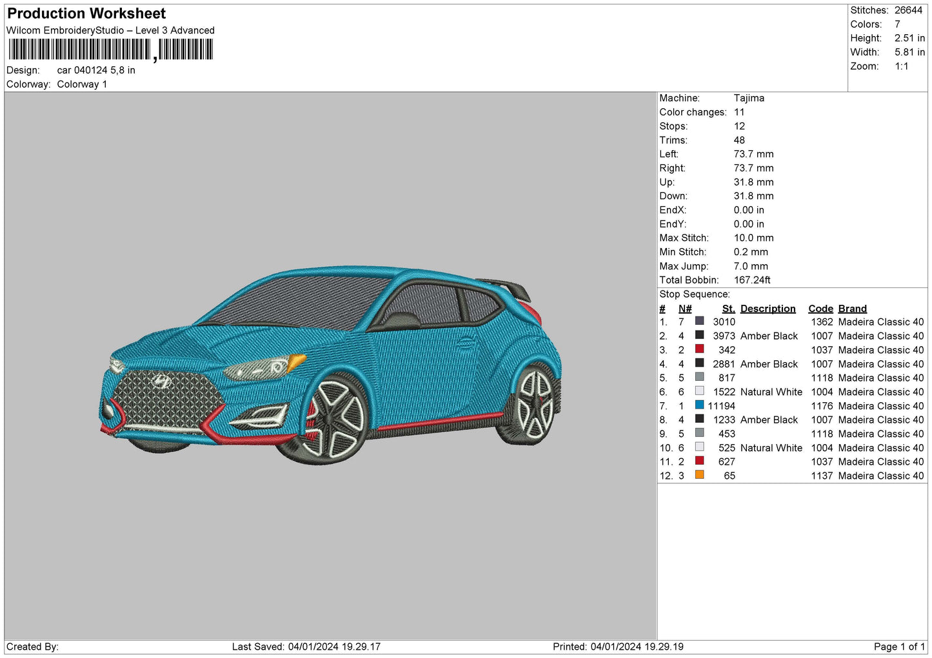Select stitch count '11194'

(722, 406)
